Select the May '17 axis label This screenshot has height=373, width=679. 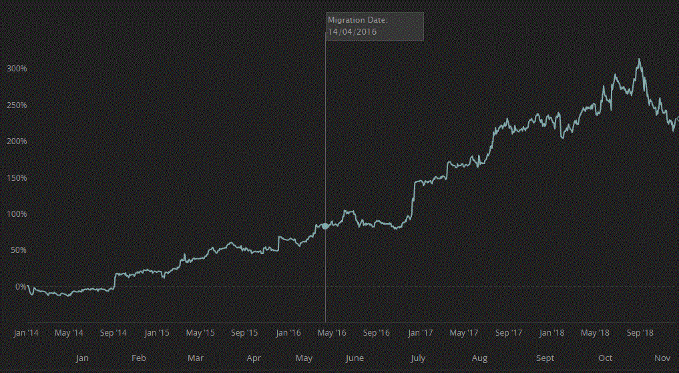coord(463,333)
